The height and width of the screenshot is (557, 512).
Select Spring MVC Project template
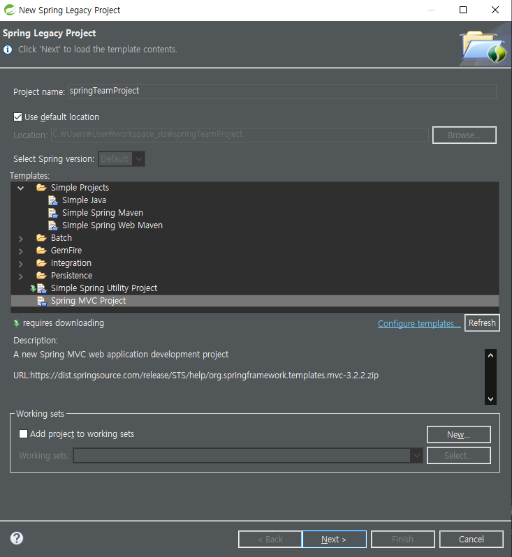pos(255,301)
